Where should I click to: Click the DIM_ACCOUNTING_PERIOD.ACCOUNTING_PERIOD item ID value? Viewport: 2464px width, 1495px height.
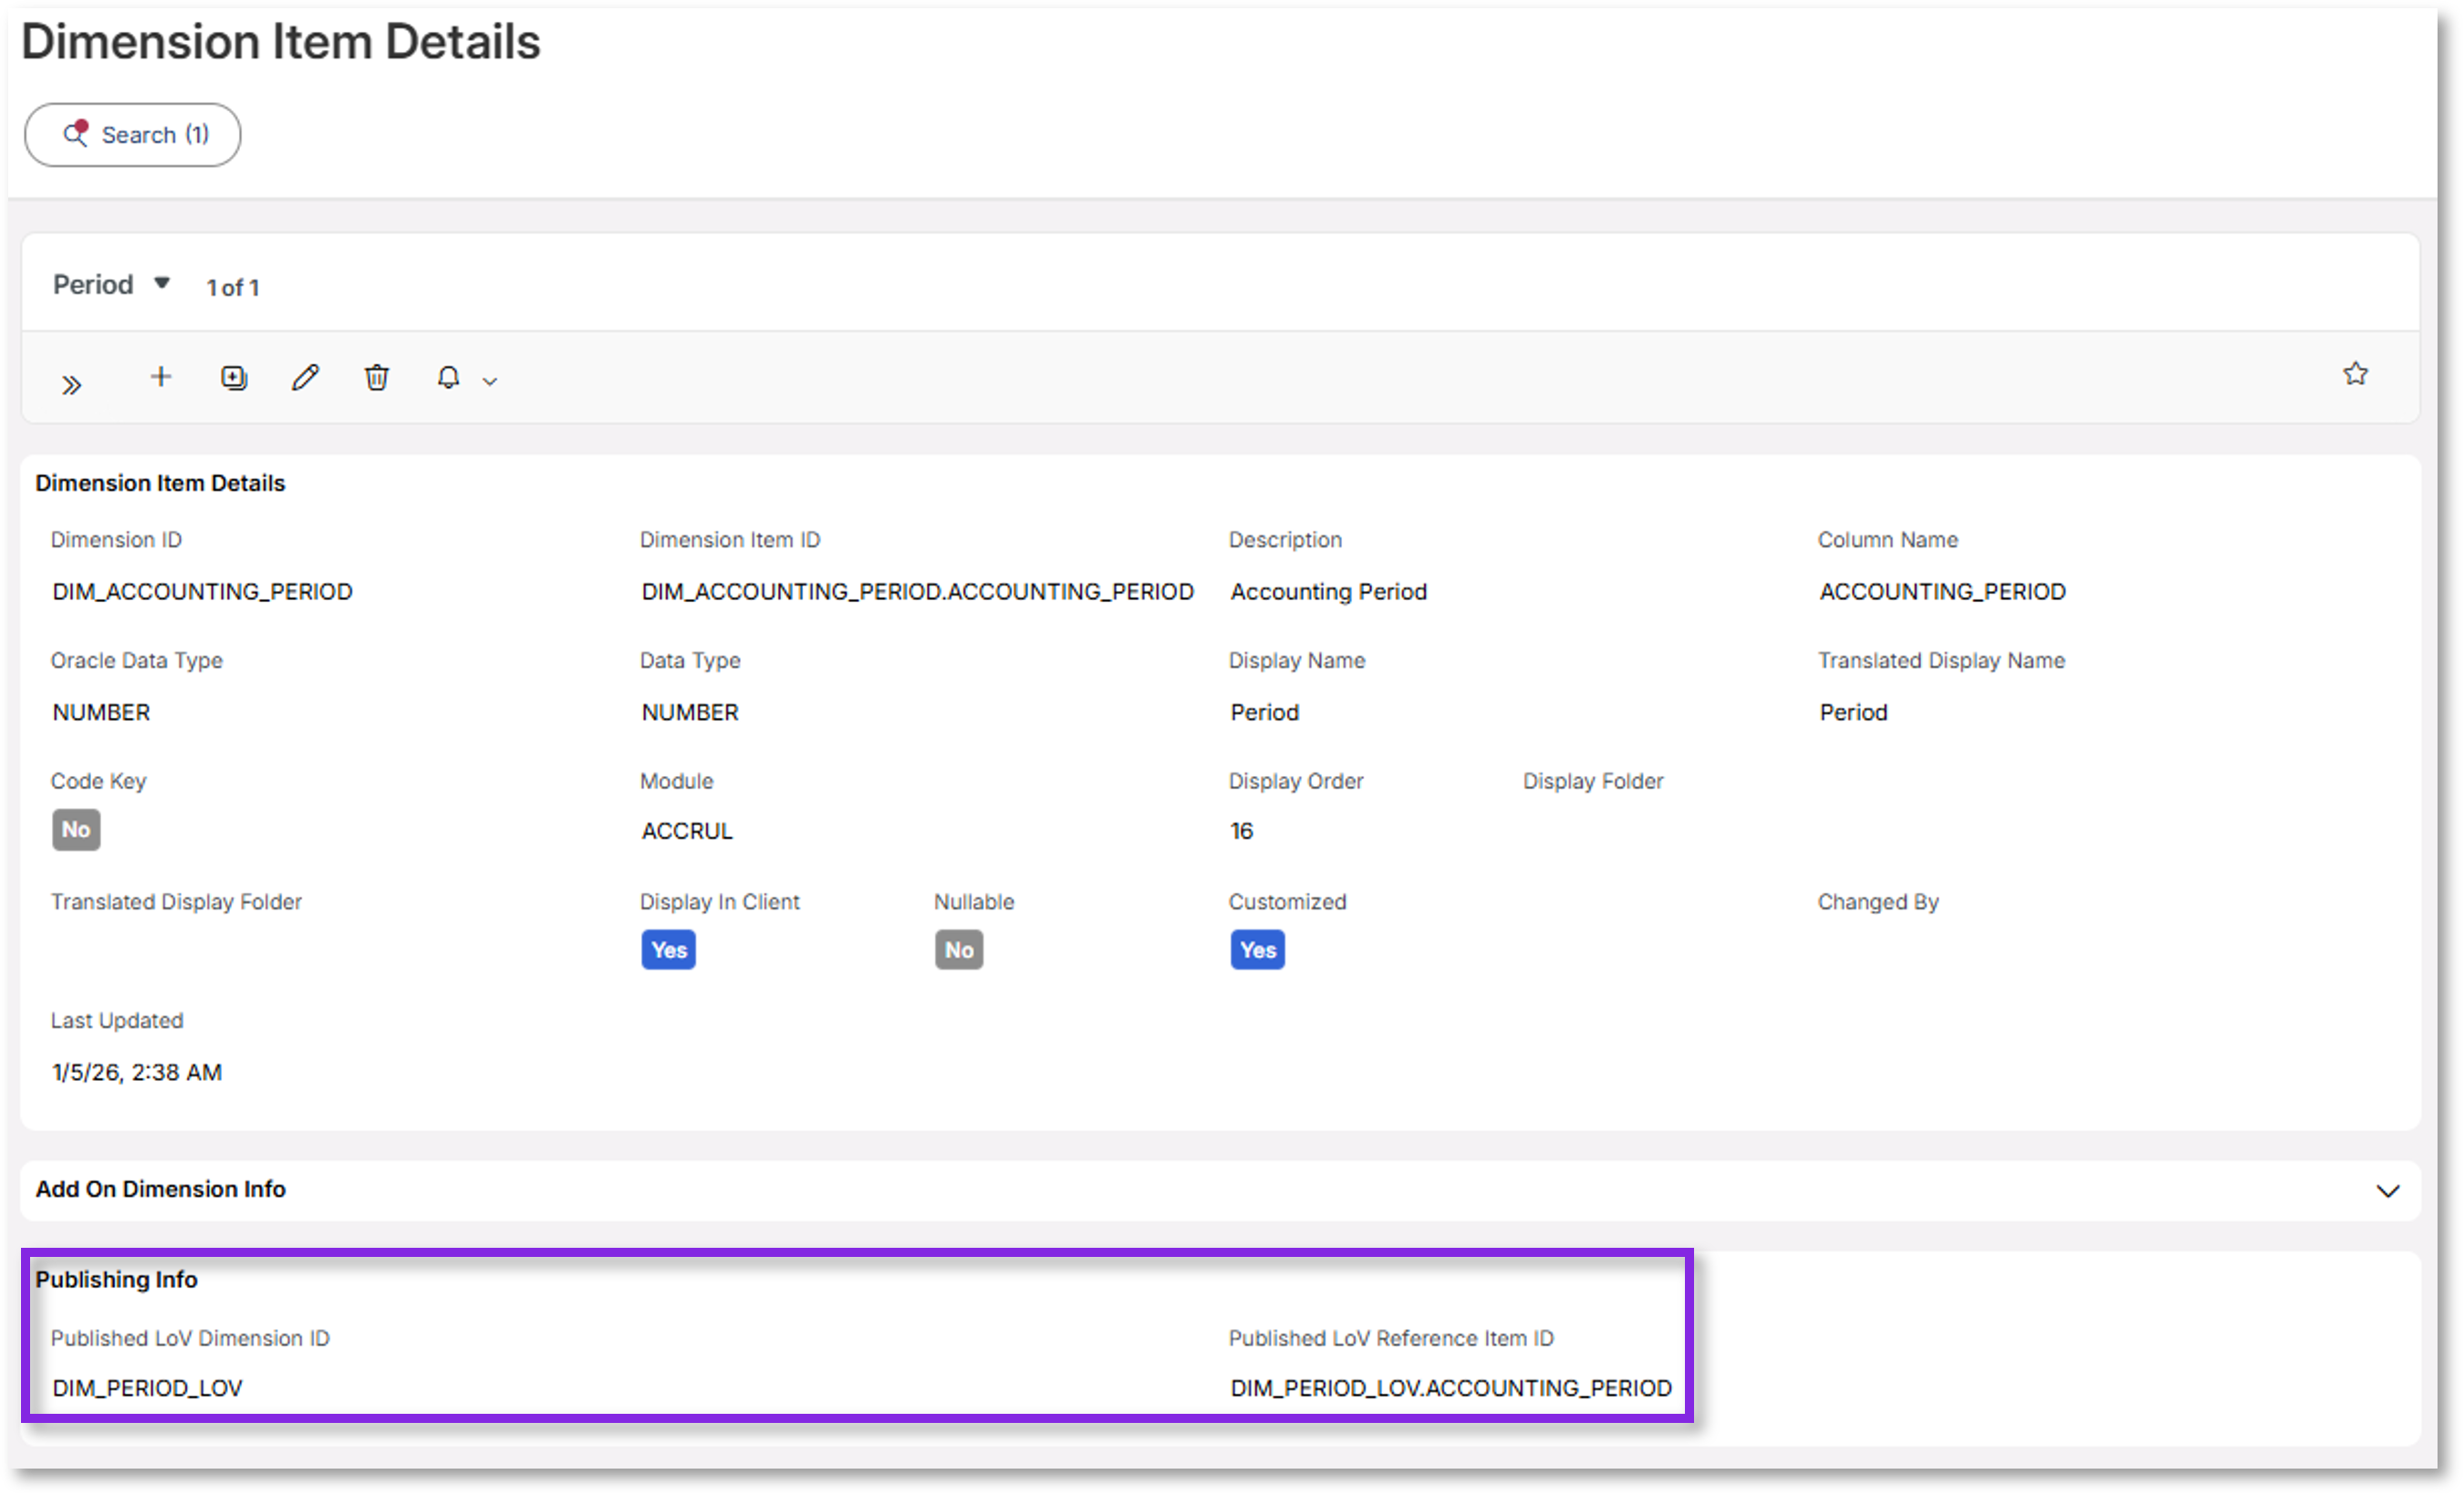(918, 592)
